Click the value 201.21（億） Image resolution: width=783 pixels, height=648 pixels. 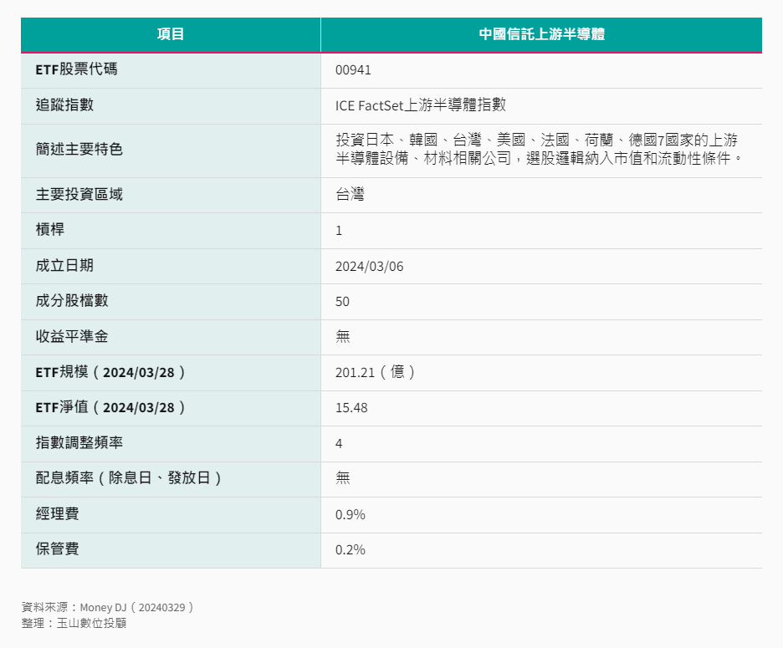coord(375,372)
